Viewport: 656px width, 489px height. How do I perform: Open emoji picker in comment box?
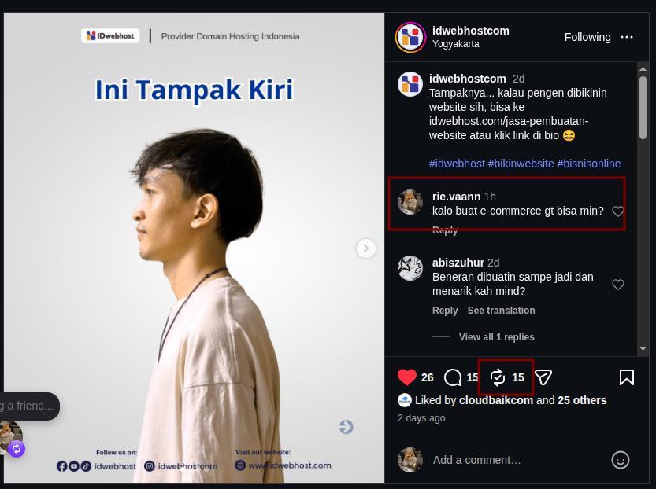[620, 460]
